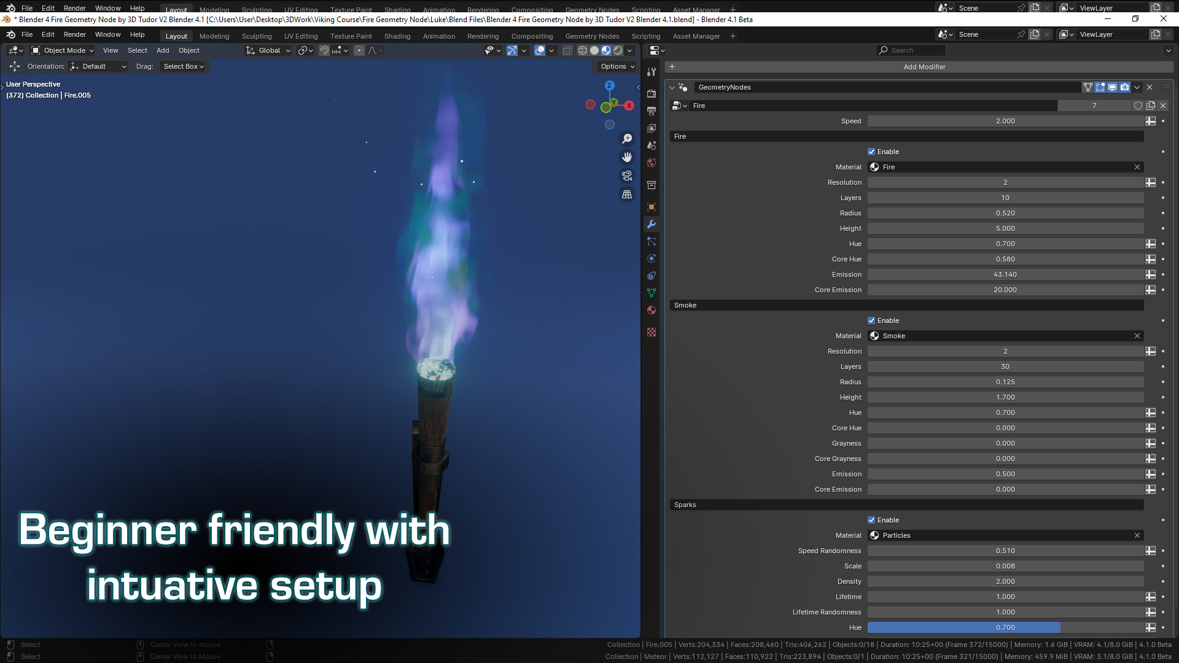The image size is (1179, 663).
Task: Switch to the Shading workspace tab
Action: 397,36
